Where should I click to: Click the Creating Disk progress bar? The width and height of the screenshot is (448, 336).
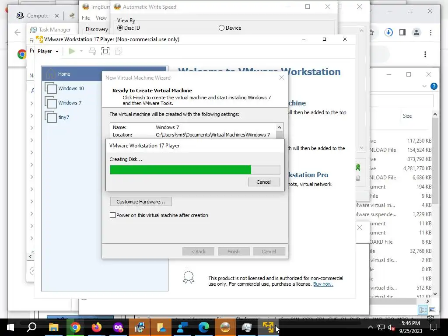[x=195, y=170]
